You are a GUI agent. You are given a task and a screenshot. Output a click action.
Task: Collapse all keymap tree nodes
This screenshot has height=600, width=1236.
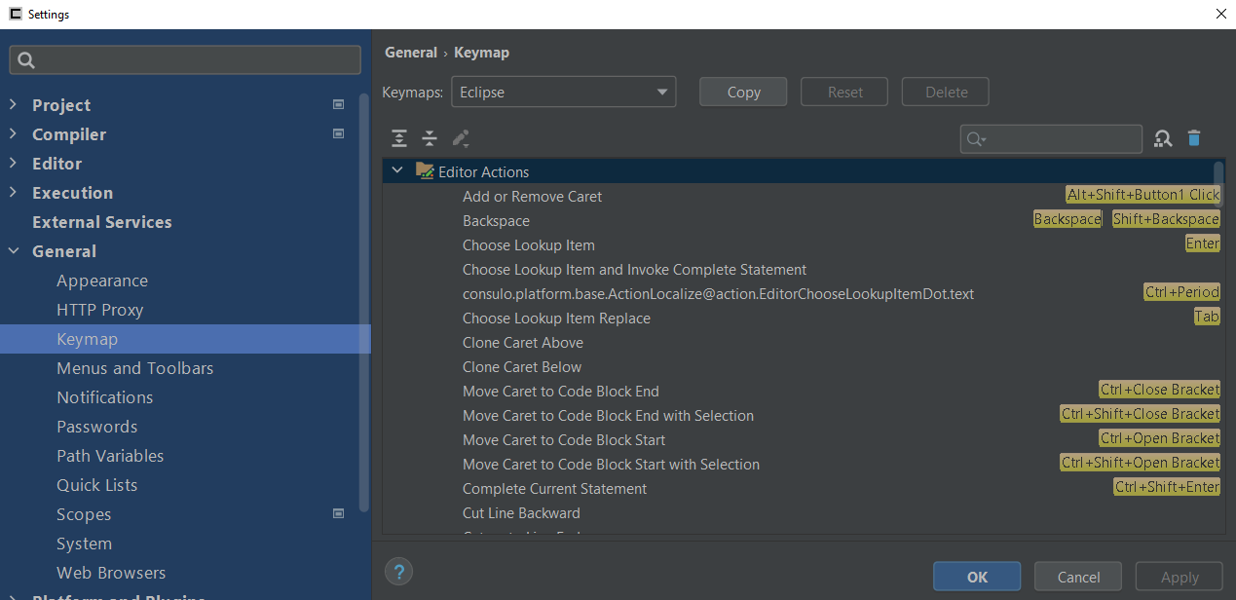click(430, 138)
